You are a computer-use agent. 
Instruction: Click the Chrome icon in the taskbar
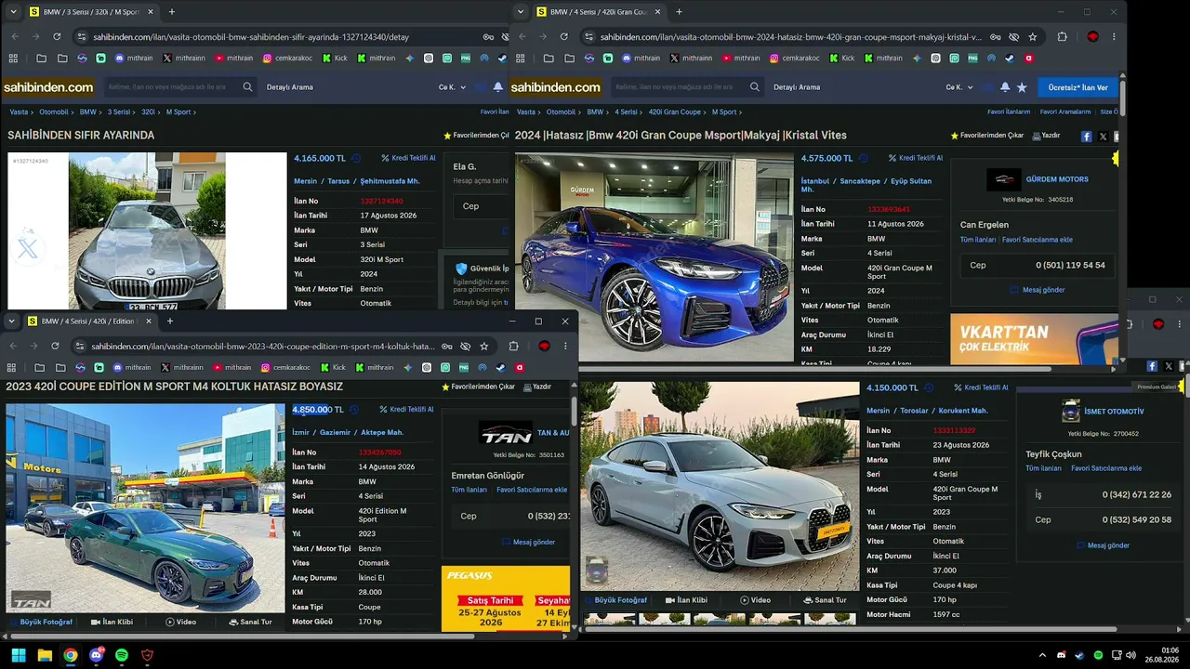tap(70, 655)
